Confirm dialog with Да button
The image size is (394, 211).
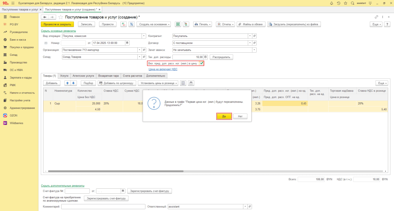[224, 116]
